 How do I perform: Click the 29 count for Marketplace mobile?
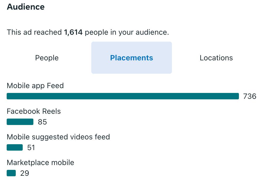click(x=25, y=173)
